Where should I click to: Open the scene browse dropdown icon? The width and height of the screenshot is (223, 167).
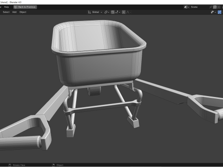[187, 7]
